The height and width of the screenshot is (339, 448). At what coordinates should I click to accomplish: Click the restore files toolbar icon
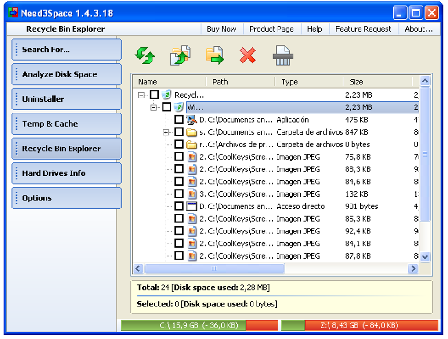click(180, 55)
